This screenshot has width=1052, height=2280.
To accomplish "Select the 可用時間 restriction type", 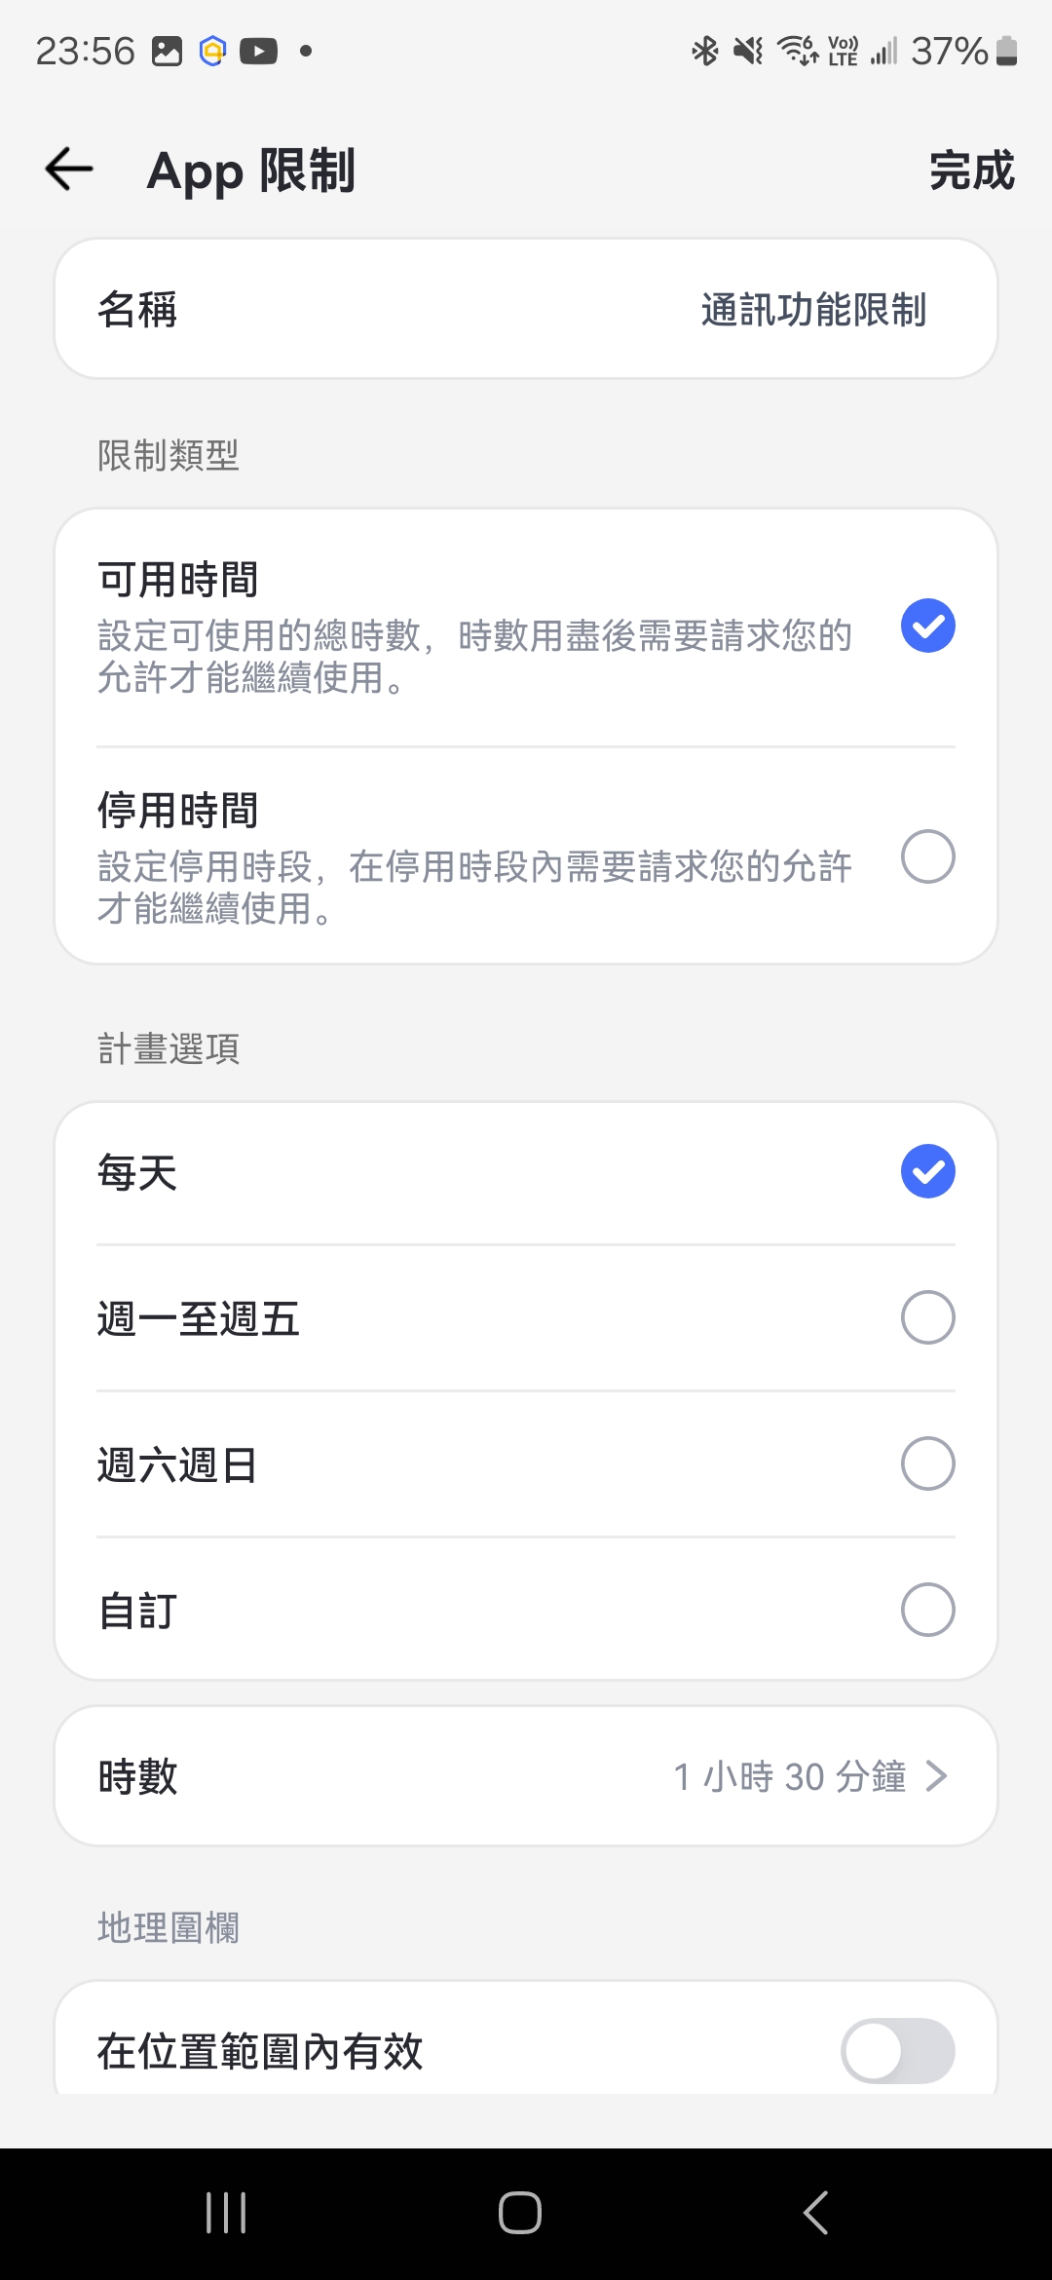I will (927, 626).
